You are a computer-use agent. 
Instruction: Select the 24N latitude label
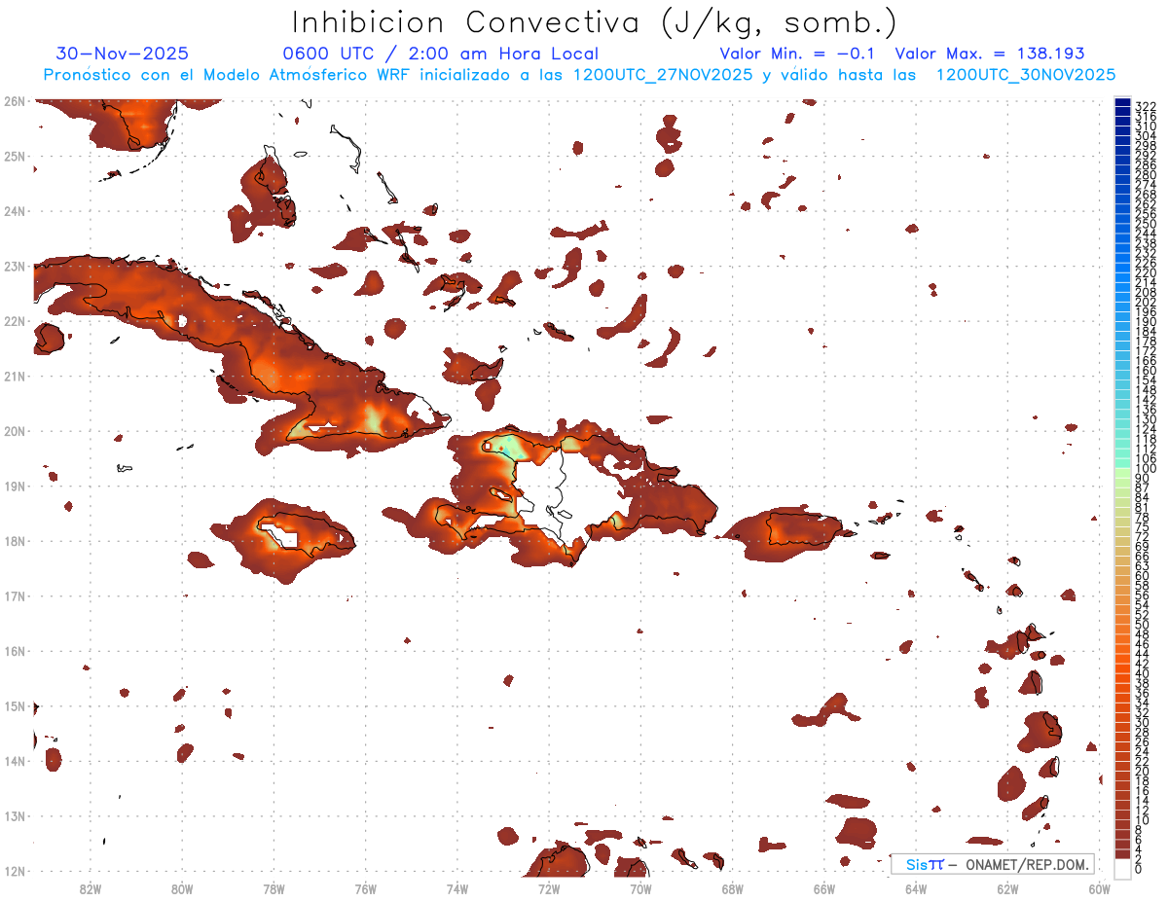pyautogui.click(x=15, y=210)
